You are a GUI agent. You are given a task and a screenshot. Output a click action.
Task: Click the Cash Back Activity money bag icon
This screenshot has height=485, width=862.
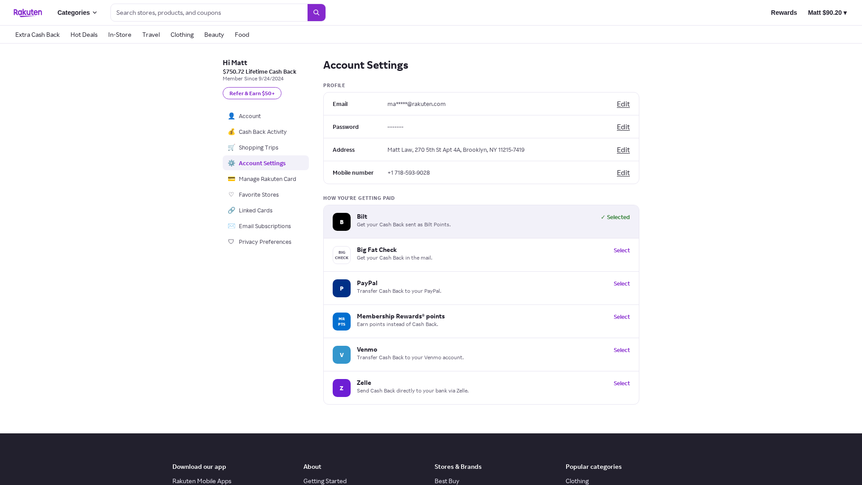coord(231,132)
